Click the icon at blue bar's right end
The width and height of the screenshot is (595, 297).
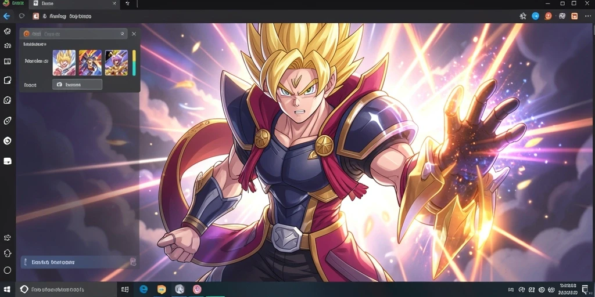pos(132,262)
